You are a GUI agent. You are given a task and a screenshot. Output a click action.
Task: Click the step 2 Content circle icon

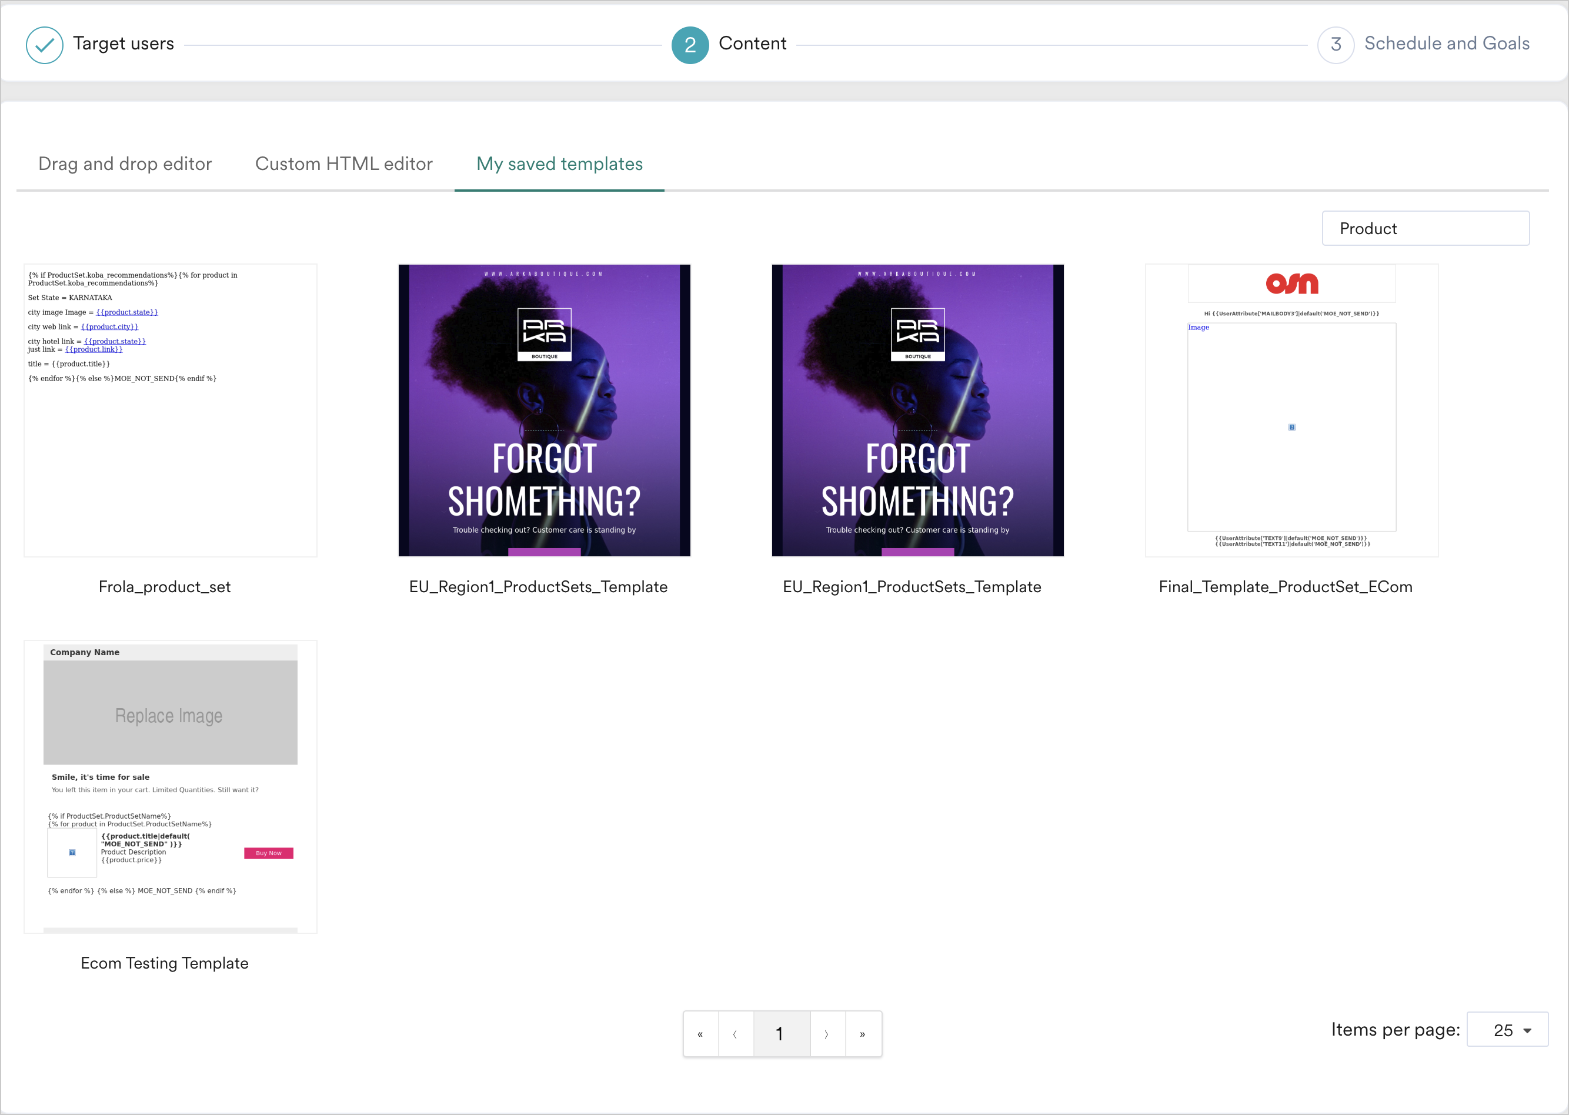coord(689,45)
